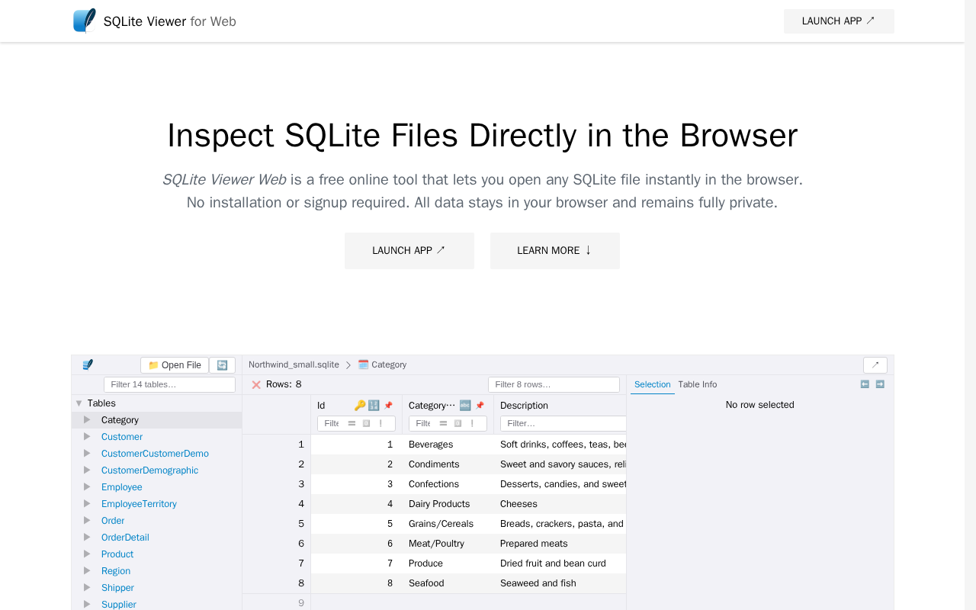Click the calendar icon beside Category breadcrumb
This screenshot has width=976, height=610.
364,364
